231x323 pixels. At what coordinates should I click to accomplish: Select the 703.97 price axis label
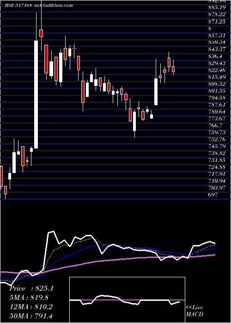pyautogui.click(x=217, y=188)
